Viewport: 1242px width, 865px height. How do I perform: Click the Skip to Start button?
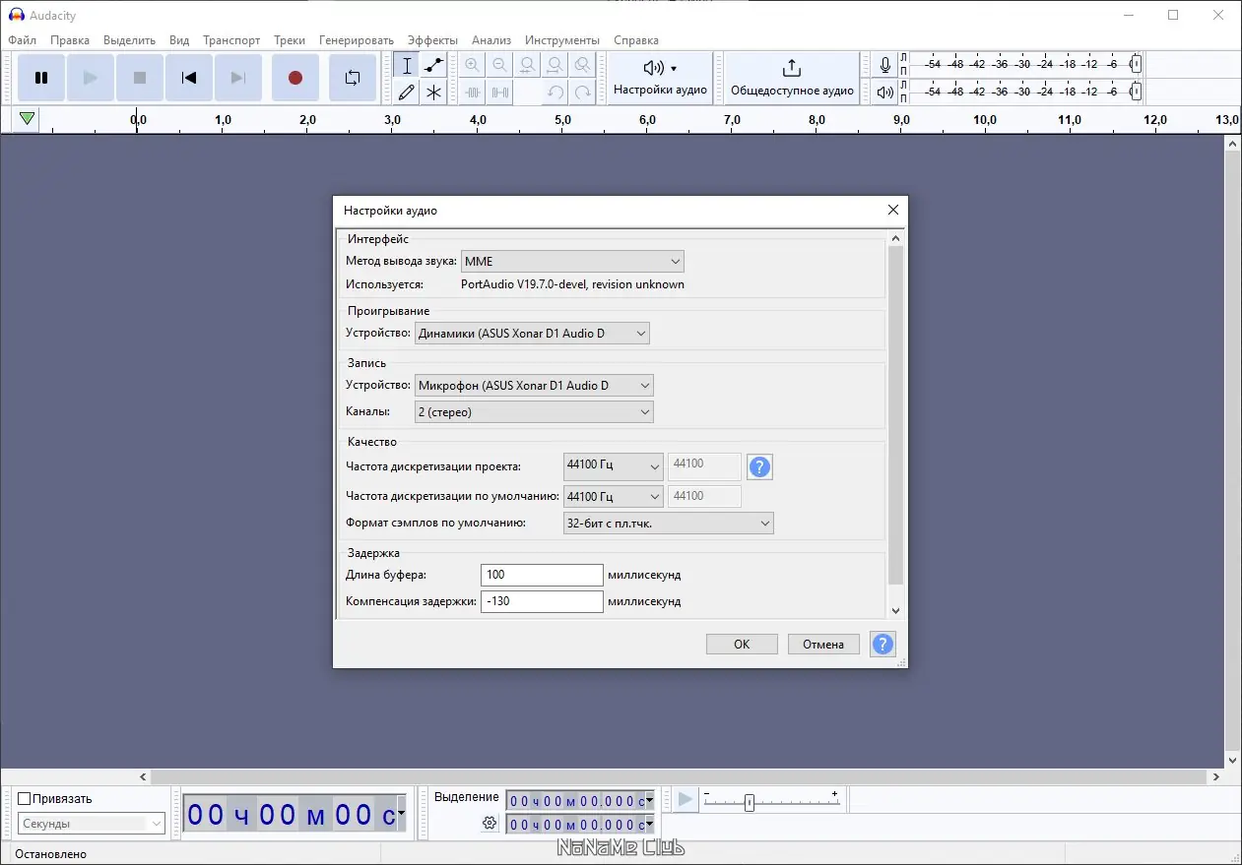(x=189, y=78)
